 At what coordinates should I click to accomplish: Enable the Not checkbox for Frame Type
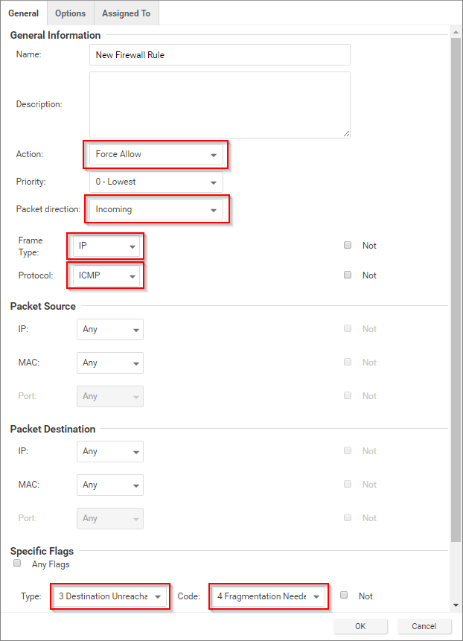[348, 245]
